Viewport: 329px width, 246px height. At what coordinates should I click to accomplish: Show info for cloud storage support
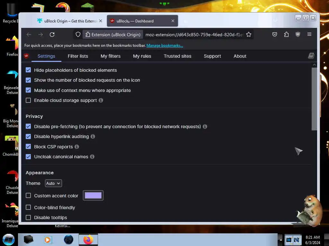pos(101,100)
